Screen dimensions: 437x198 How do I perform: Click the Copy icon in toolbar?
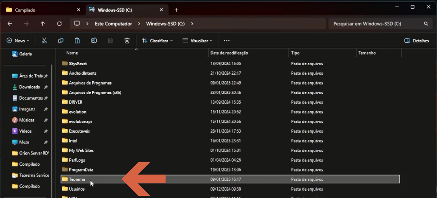tap(61, 41)
